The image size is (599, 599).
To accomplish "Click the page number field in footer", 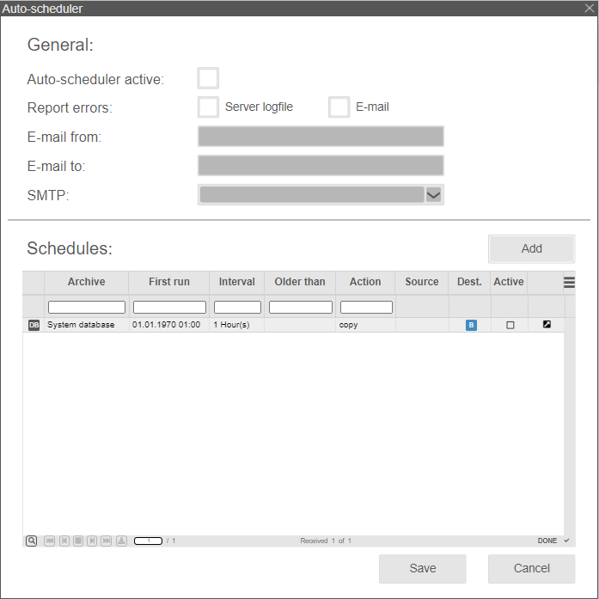I will (x=148, y=541).
